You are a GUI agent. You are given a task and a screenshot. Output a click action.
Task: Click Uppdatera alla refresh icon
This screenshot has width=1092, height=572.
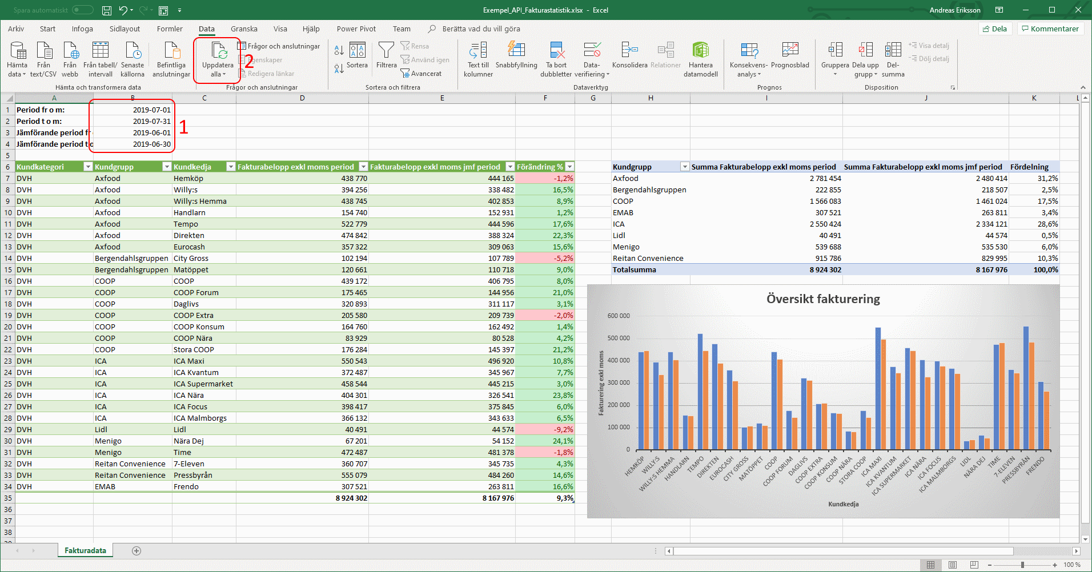click(x=219, y=50)
